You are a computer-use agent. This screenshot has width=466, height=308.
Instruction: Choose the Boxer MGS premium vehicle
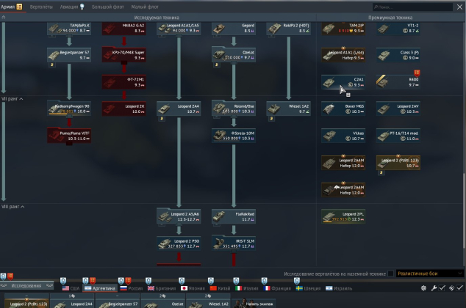click(343, 109)
